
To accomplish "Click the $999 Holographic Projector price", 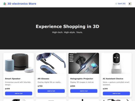I will pos(72,86).
